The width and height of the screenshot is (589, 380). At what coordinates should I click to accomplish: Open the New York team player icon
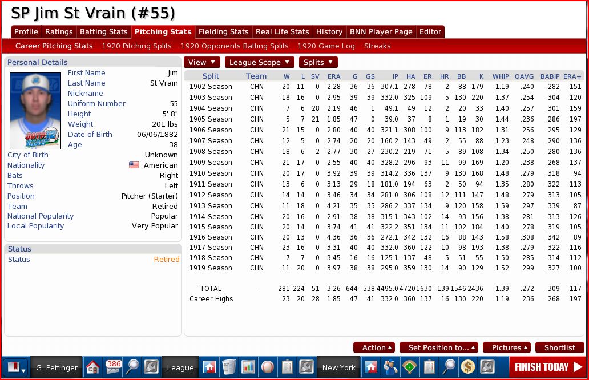(x=390, y=367)
